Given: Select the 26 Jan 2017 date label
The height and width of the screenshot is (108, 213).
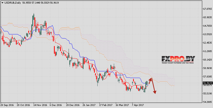Looking at the screenshot, I should (89, 105).
